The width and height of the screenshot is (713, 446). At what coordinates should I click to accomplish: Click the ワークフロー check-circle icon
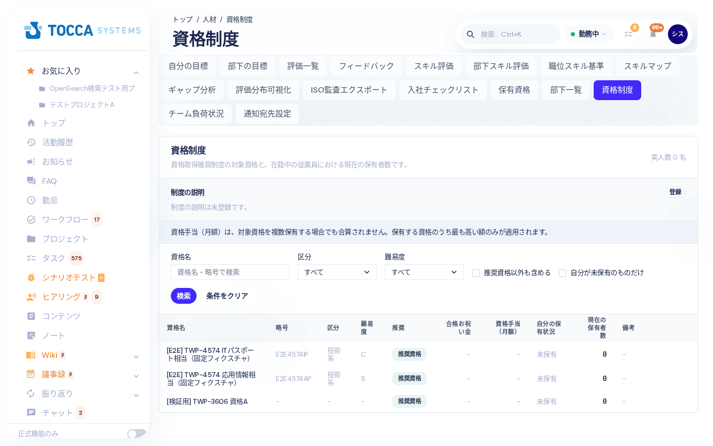point(31,220)
